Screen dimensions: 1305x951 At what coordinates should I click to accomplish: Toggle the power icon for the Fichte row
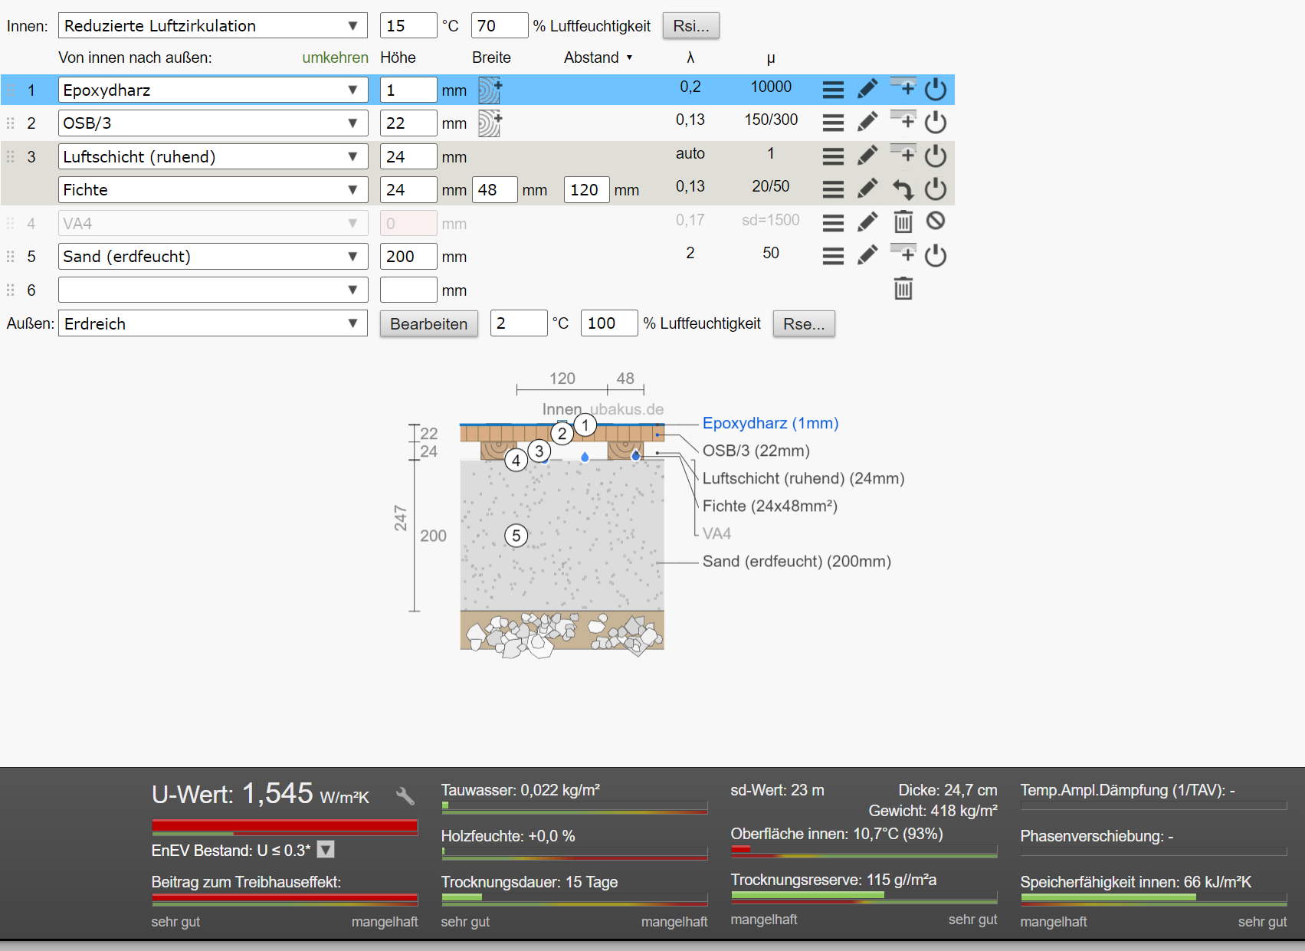(936, 189)
